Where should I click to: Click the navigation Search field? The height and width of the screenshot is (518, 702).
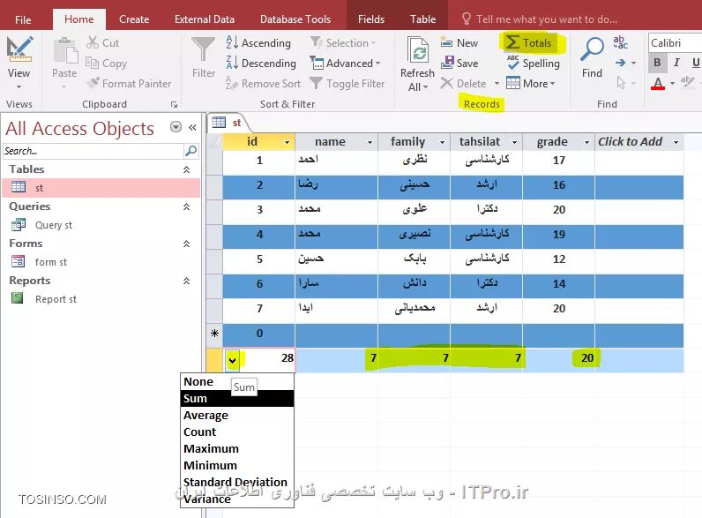click(x=93, y=152)
